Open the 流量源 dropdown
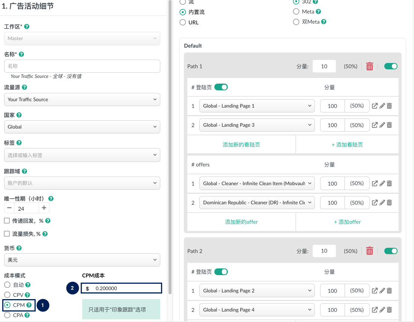The width and height of the screenshot is (414, 322). 82,100
